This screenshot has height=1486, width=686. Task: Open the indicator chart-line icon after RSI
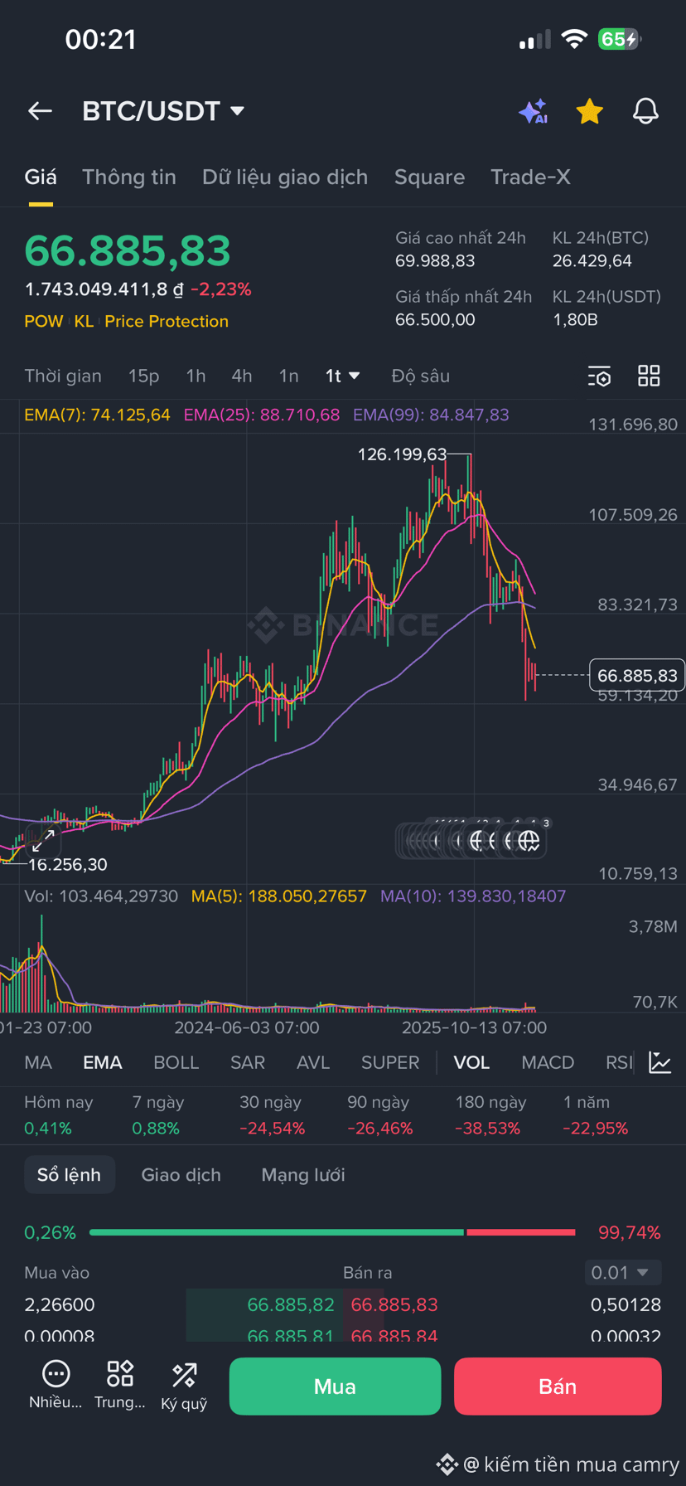click(x=659, y=1062)
